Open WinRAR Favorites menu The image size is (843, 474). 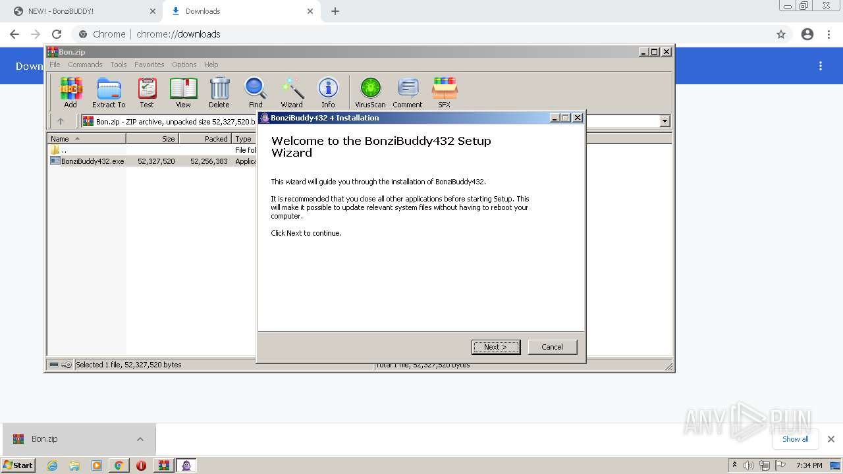(150, 65)
